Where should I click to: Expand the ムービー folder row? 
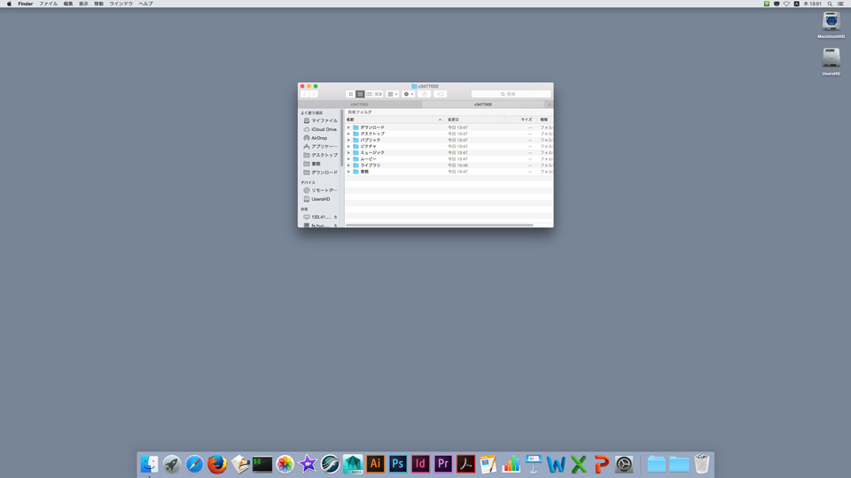[348, 158]
